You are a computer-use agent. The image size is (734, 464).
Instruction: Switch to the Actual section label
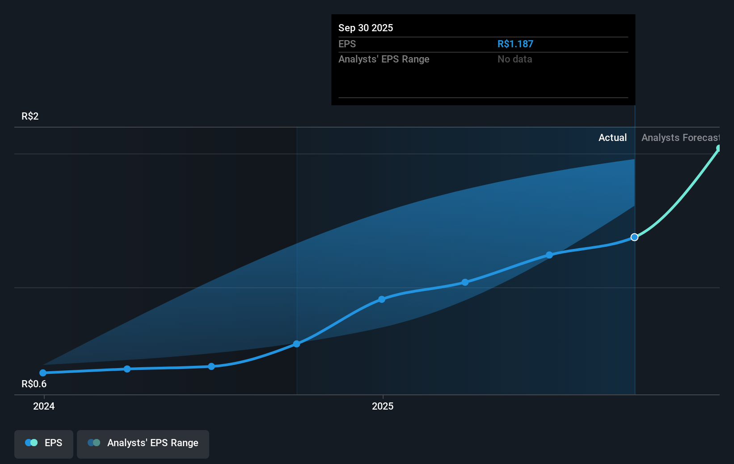612,138
